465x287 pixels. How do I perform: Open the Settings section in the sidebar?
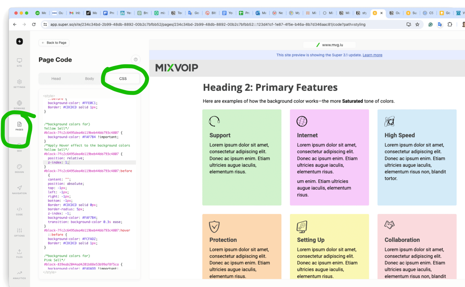point(19,83)
